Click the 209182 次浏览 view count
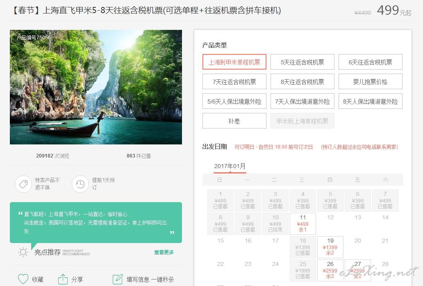The height and width of the screenshot is (286, 423). pos(52,155)
